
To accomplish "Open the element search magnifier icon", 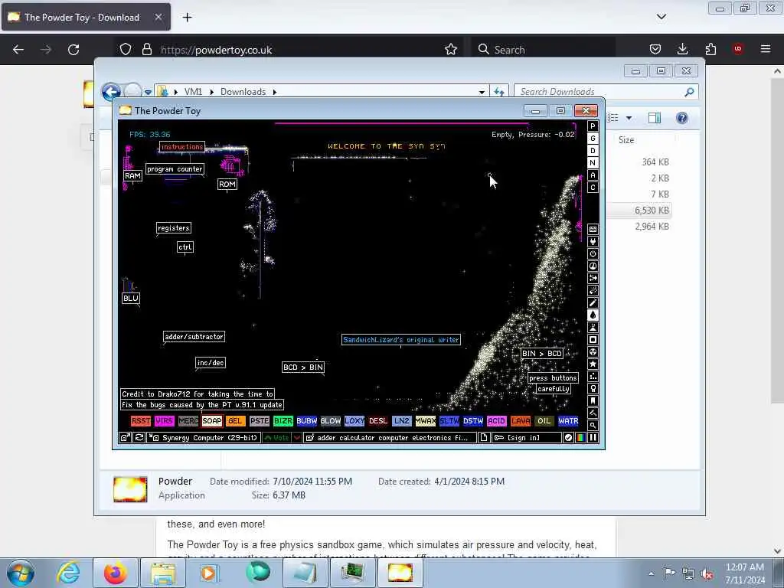I will [x=593, y=425].
